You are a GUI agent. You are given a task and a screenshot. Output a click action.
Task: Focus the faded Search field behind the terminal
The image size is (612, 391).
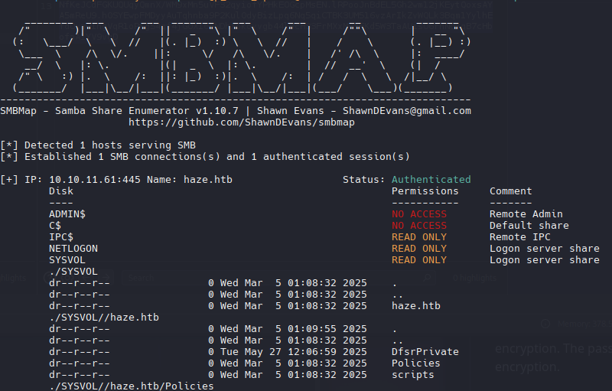click(273, 278)
